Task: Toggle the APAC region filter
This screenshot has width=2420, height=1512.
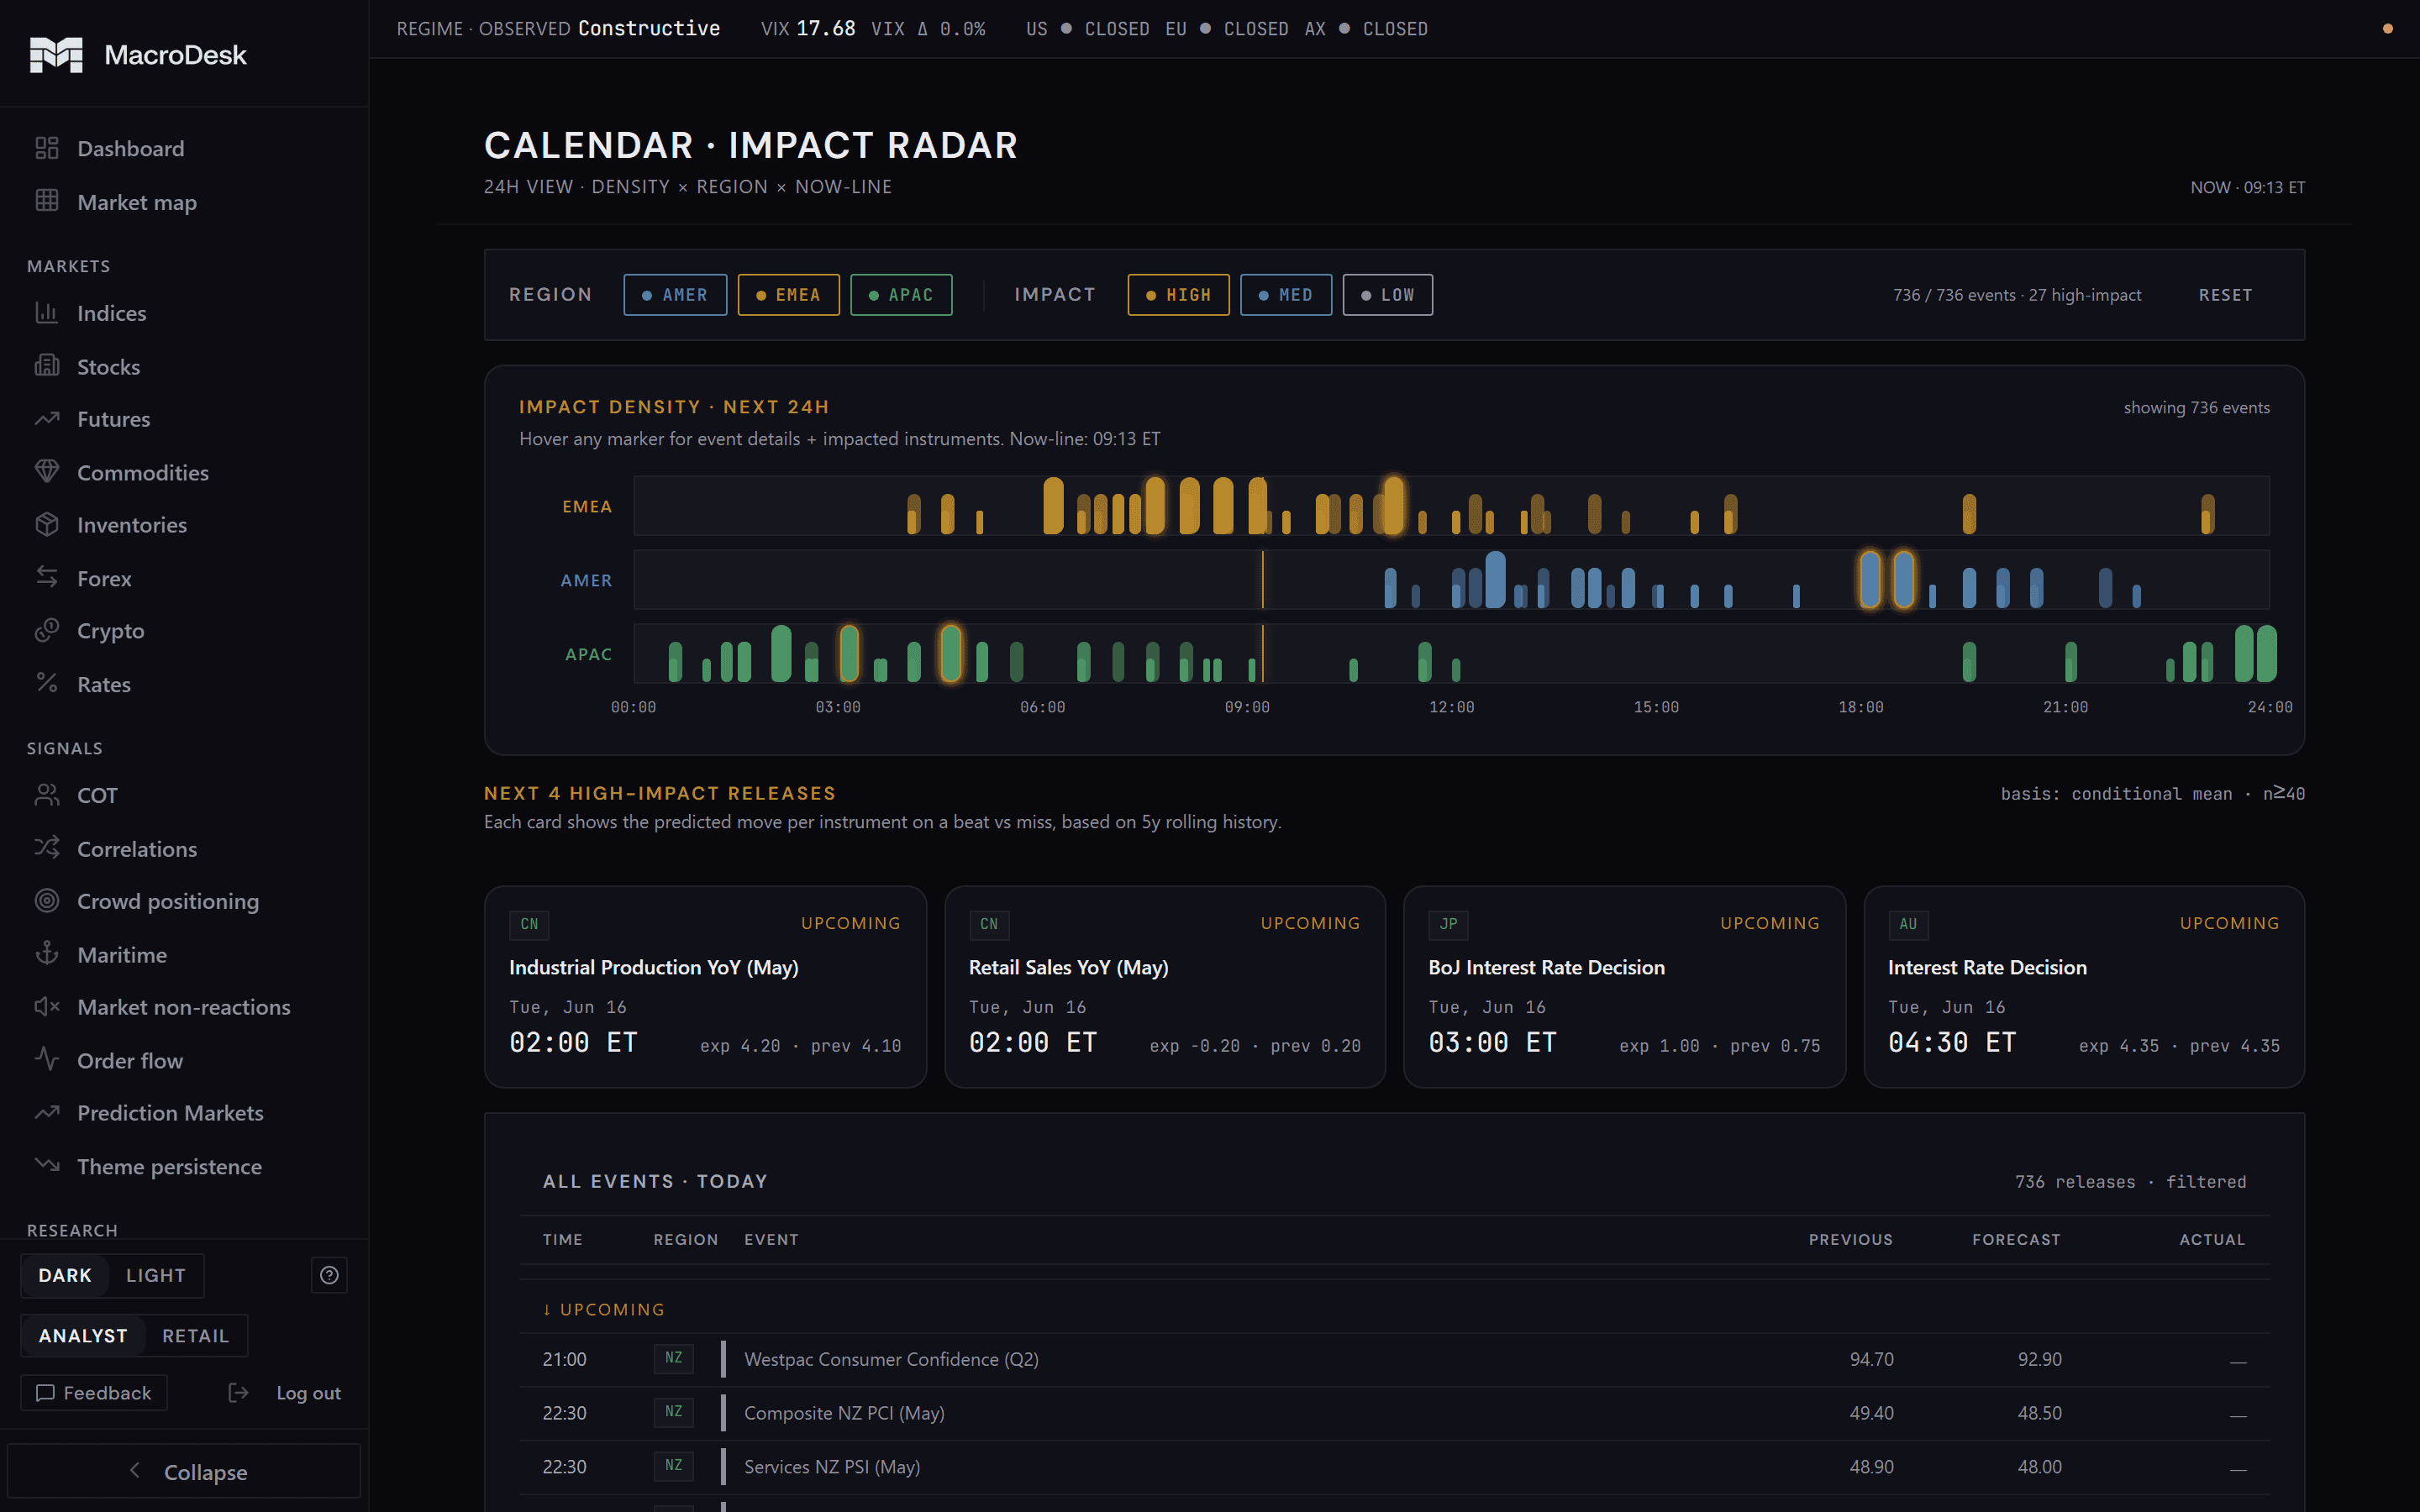Action: [901, 295]
